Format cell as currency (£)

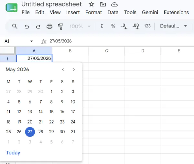pyautogui.click(x=102, y=26)
